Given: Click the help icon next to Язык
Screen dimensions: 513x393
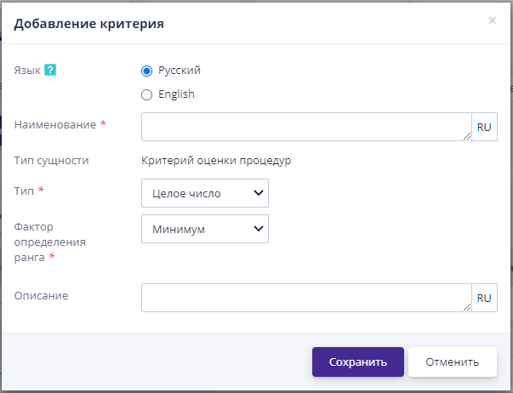Looking at the screenshot, I should 50,71.
